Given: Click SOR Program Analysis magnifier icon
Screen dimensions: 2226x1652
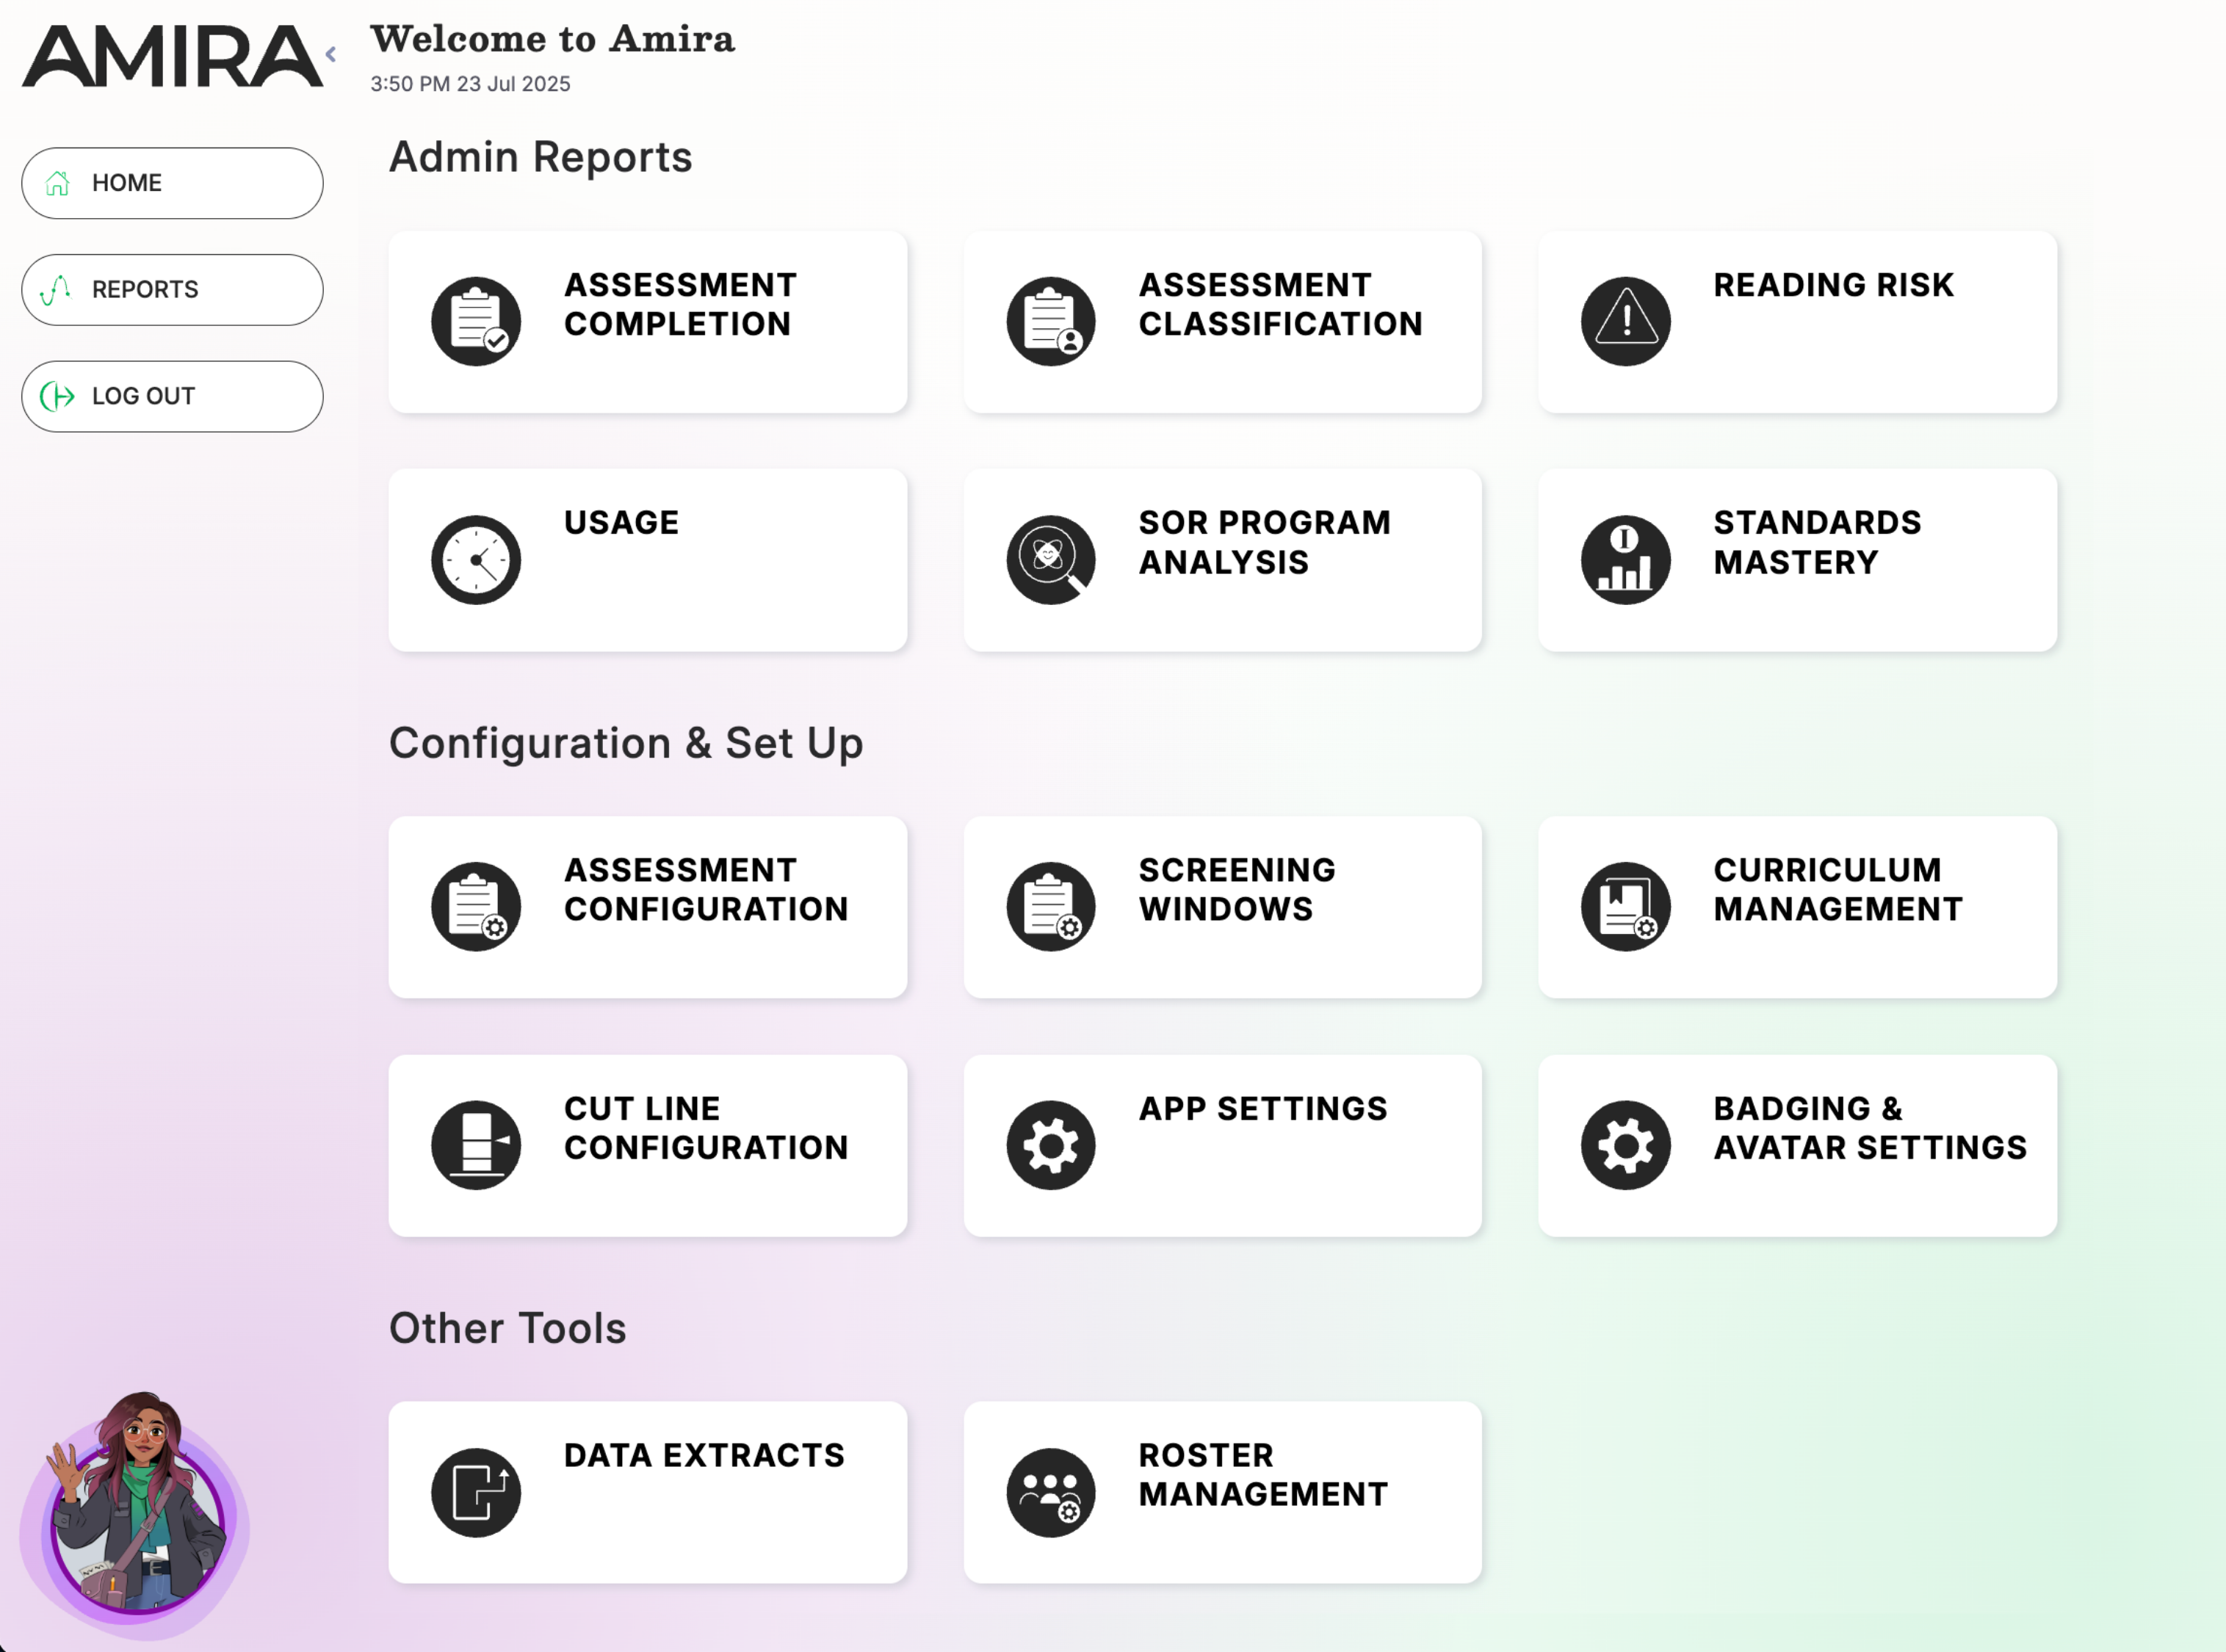Looking at the screenshot, I should (1050, 559).
